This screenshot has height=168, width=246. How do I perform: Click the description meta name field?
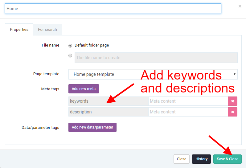tap(109, 112)
